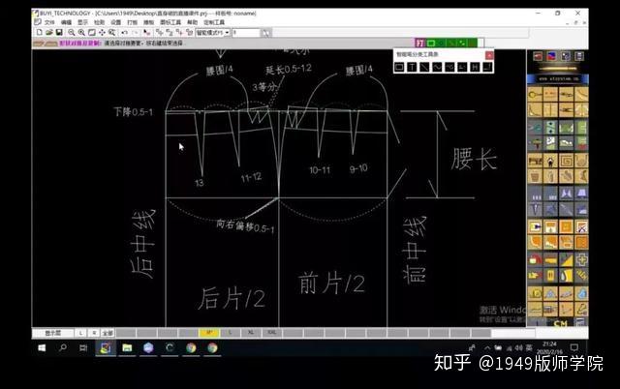Click the red-blue flag icon atop the tool panel

551,56
